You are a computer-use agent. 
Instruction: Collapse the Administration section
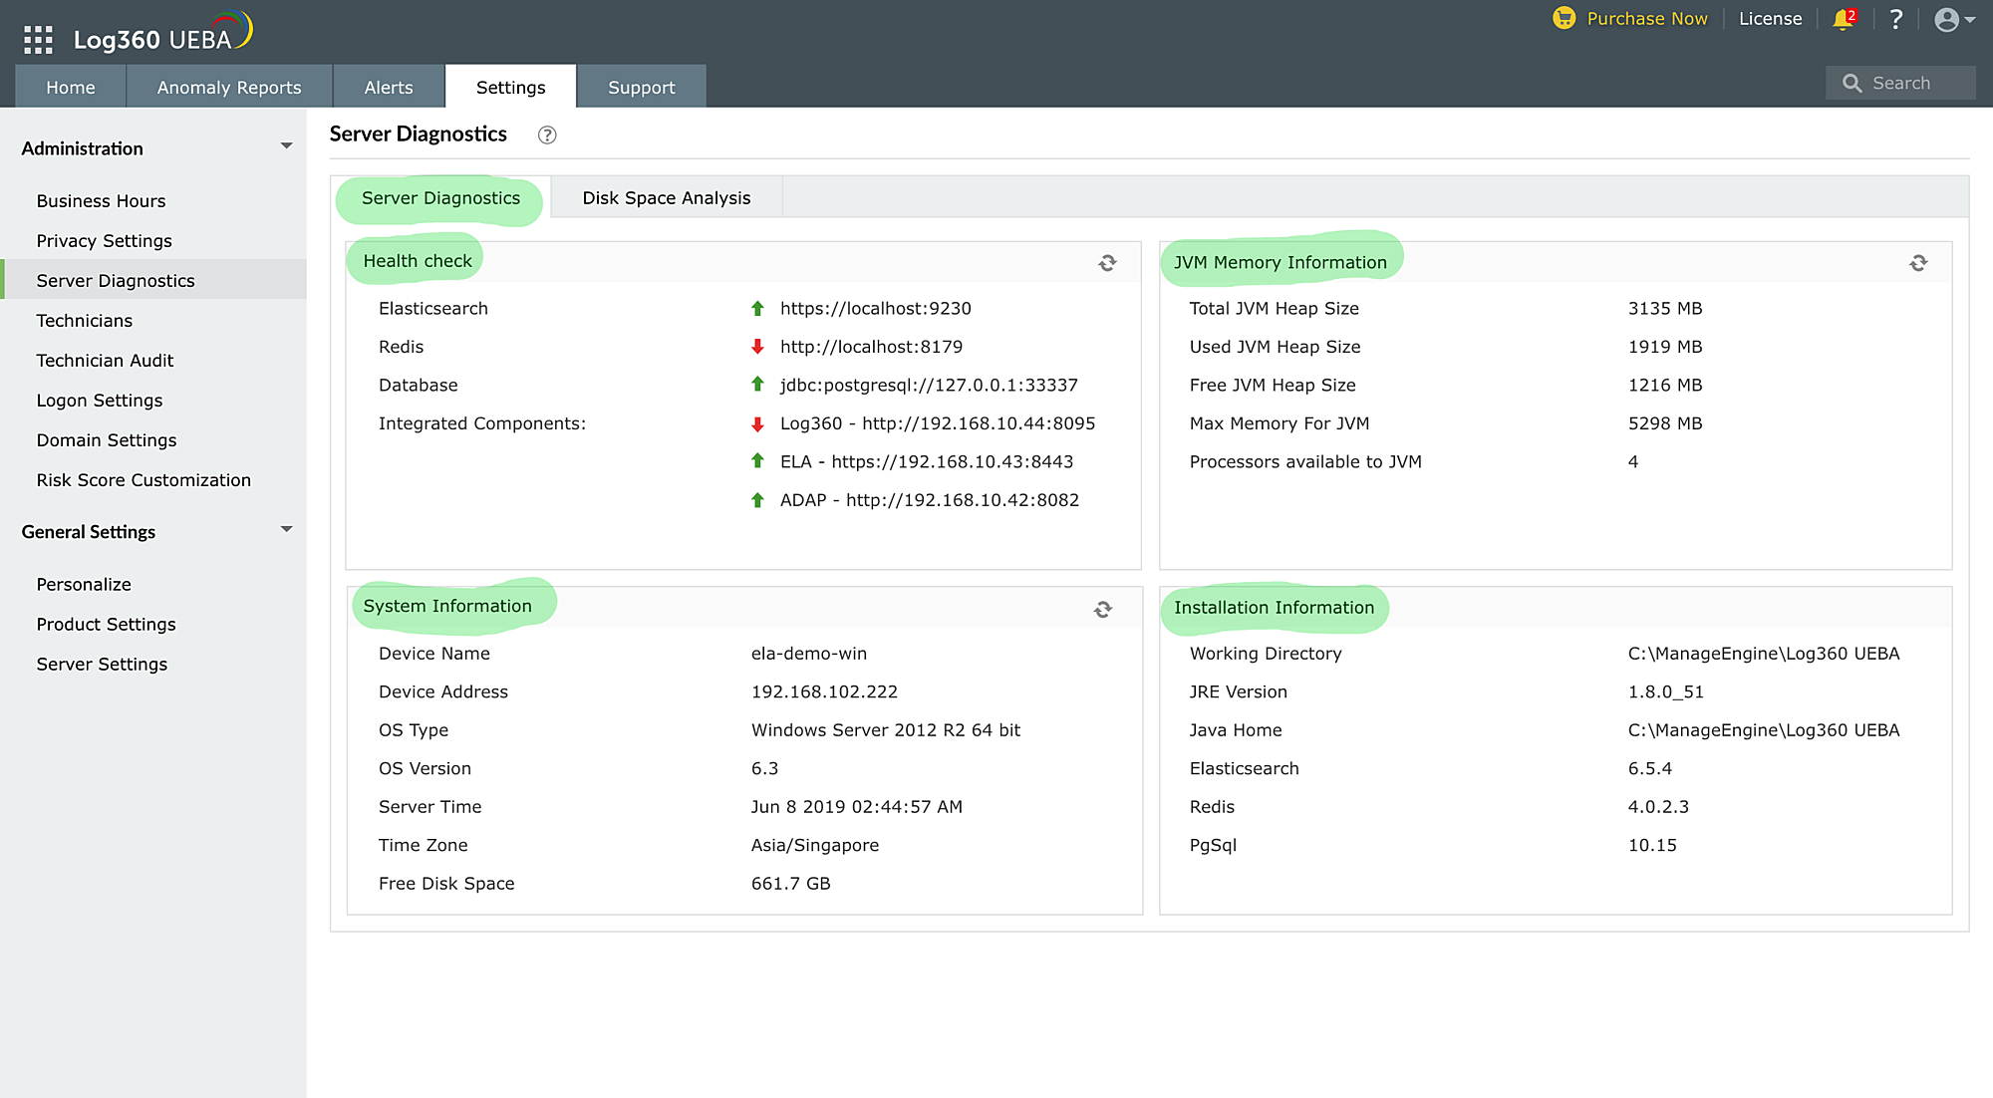click(x=287, y=145)
